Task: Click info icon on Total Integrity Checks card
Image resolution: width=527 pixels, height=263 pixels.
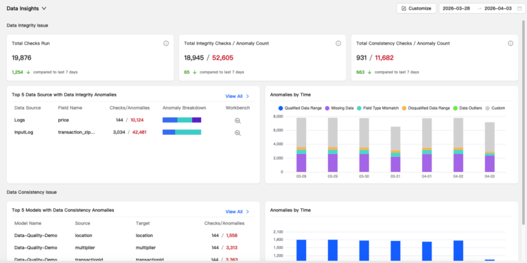Action: coord(338,43)
